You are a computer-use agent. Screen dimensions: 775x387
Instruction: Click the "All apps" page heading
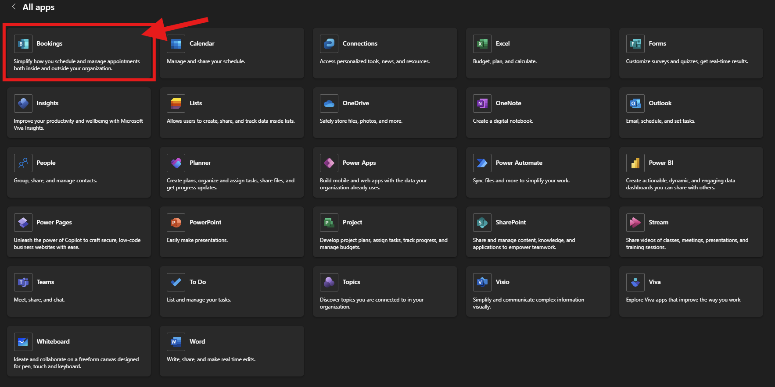(39, 7)
